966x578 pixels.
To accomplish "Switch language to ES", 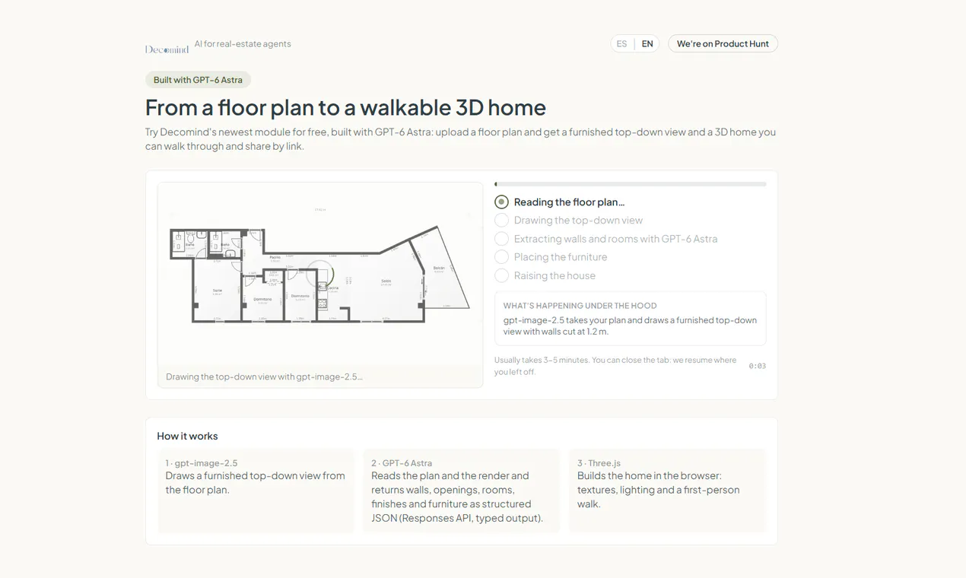I will [621, 44].
